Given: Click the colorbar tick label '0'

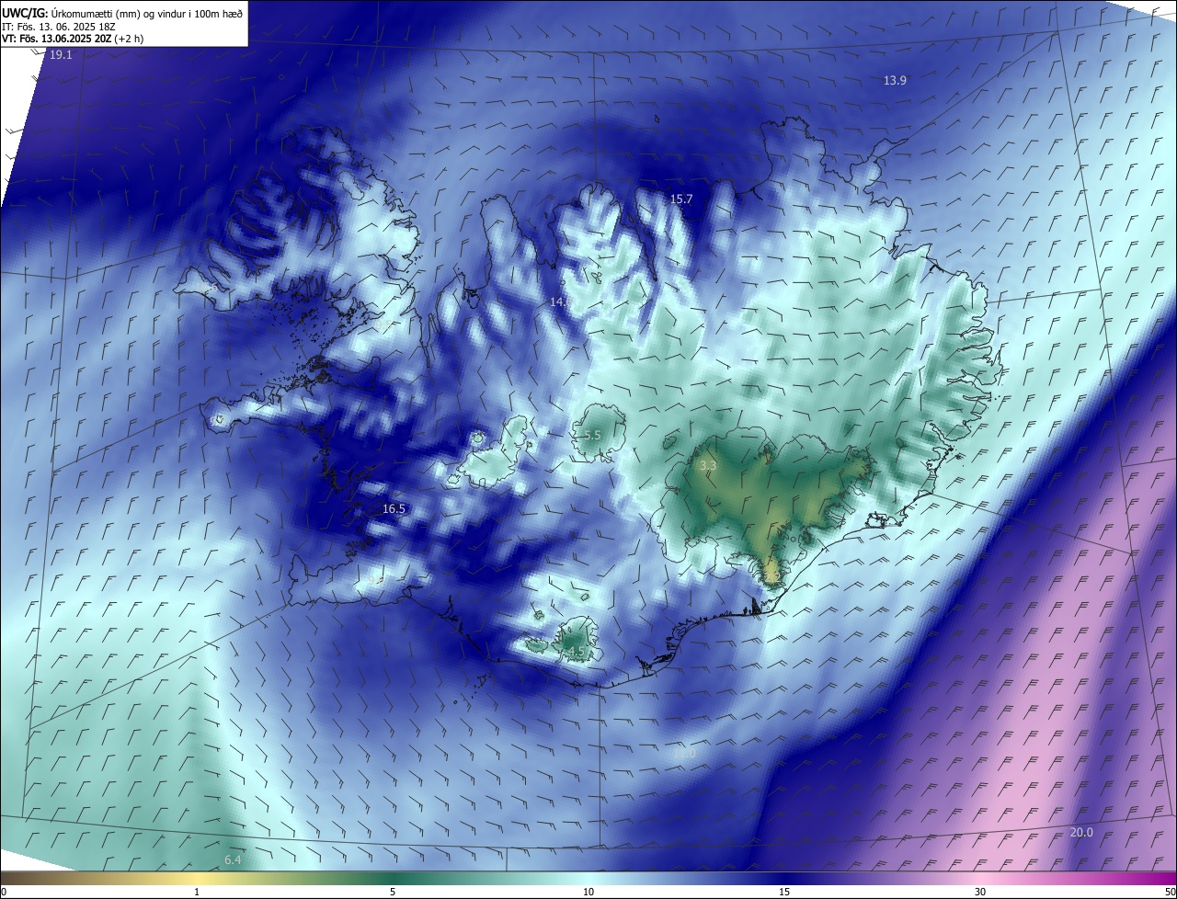Looking at the screenshot, I should [x=4, y=892].
